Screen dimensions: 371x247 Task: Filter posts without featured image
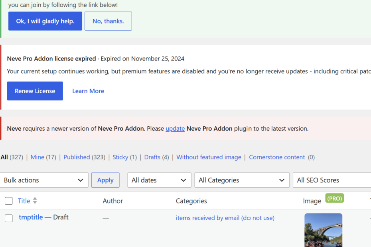pos(209,157)
